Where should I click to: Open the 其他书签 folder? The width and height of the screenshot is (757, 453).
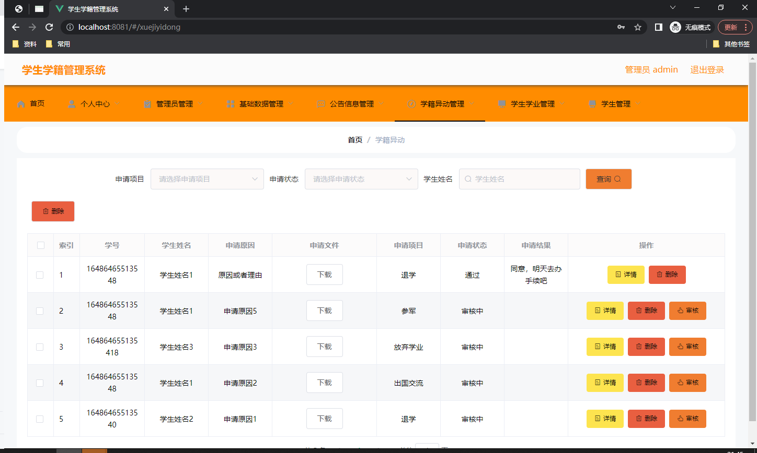tap(731, 44)
